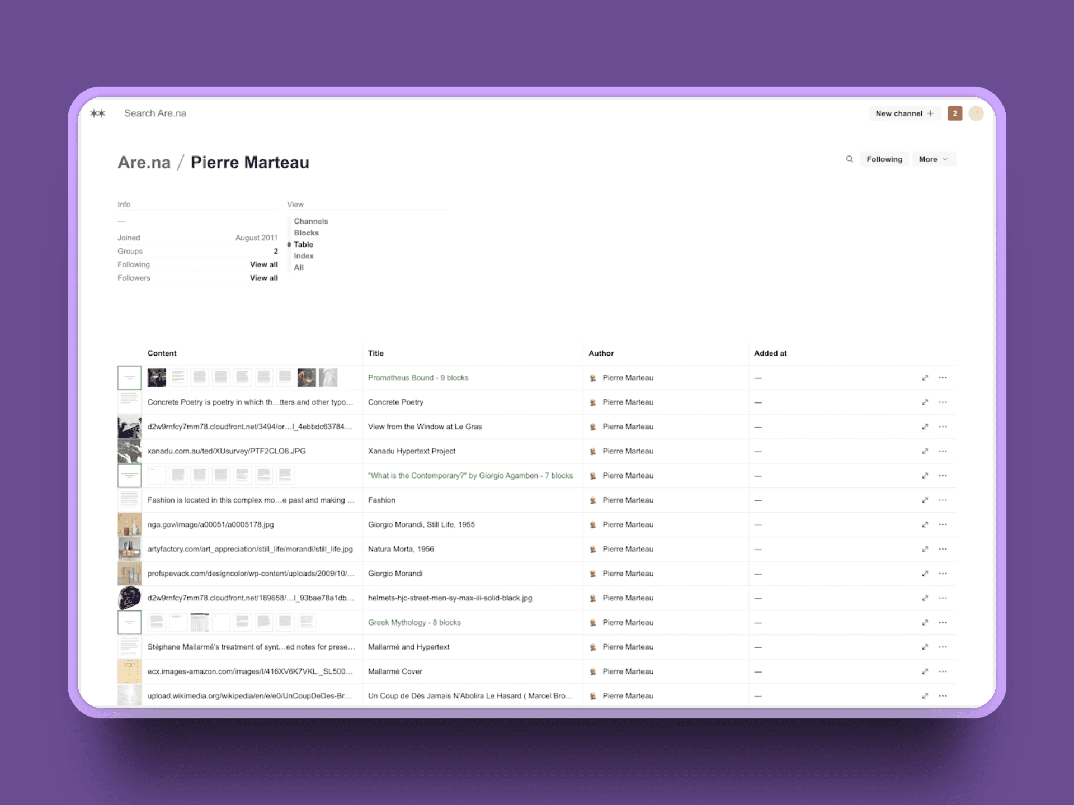Click the profile search magnifier icon

pyautogui.click(x=849, y=159)
